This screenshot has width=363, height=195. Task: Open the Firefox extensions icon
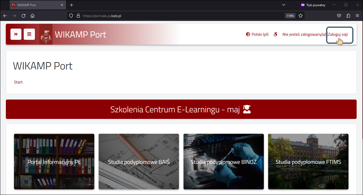pyautogui.click(x=348, y=16)
